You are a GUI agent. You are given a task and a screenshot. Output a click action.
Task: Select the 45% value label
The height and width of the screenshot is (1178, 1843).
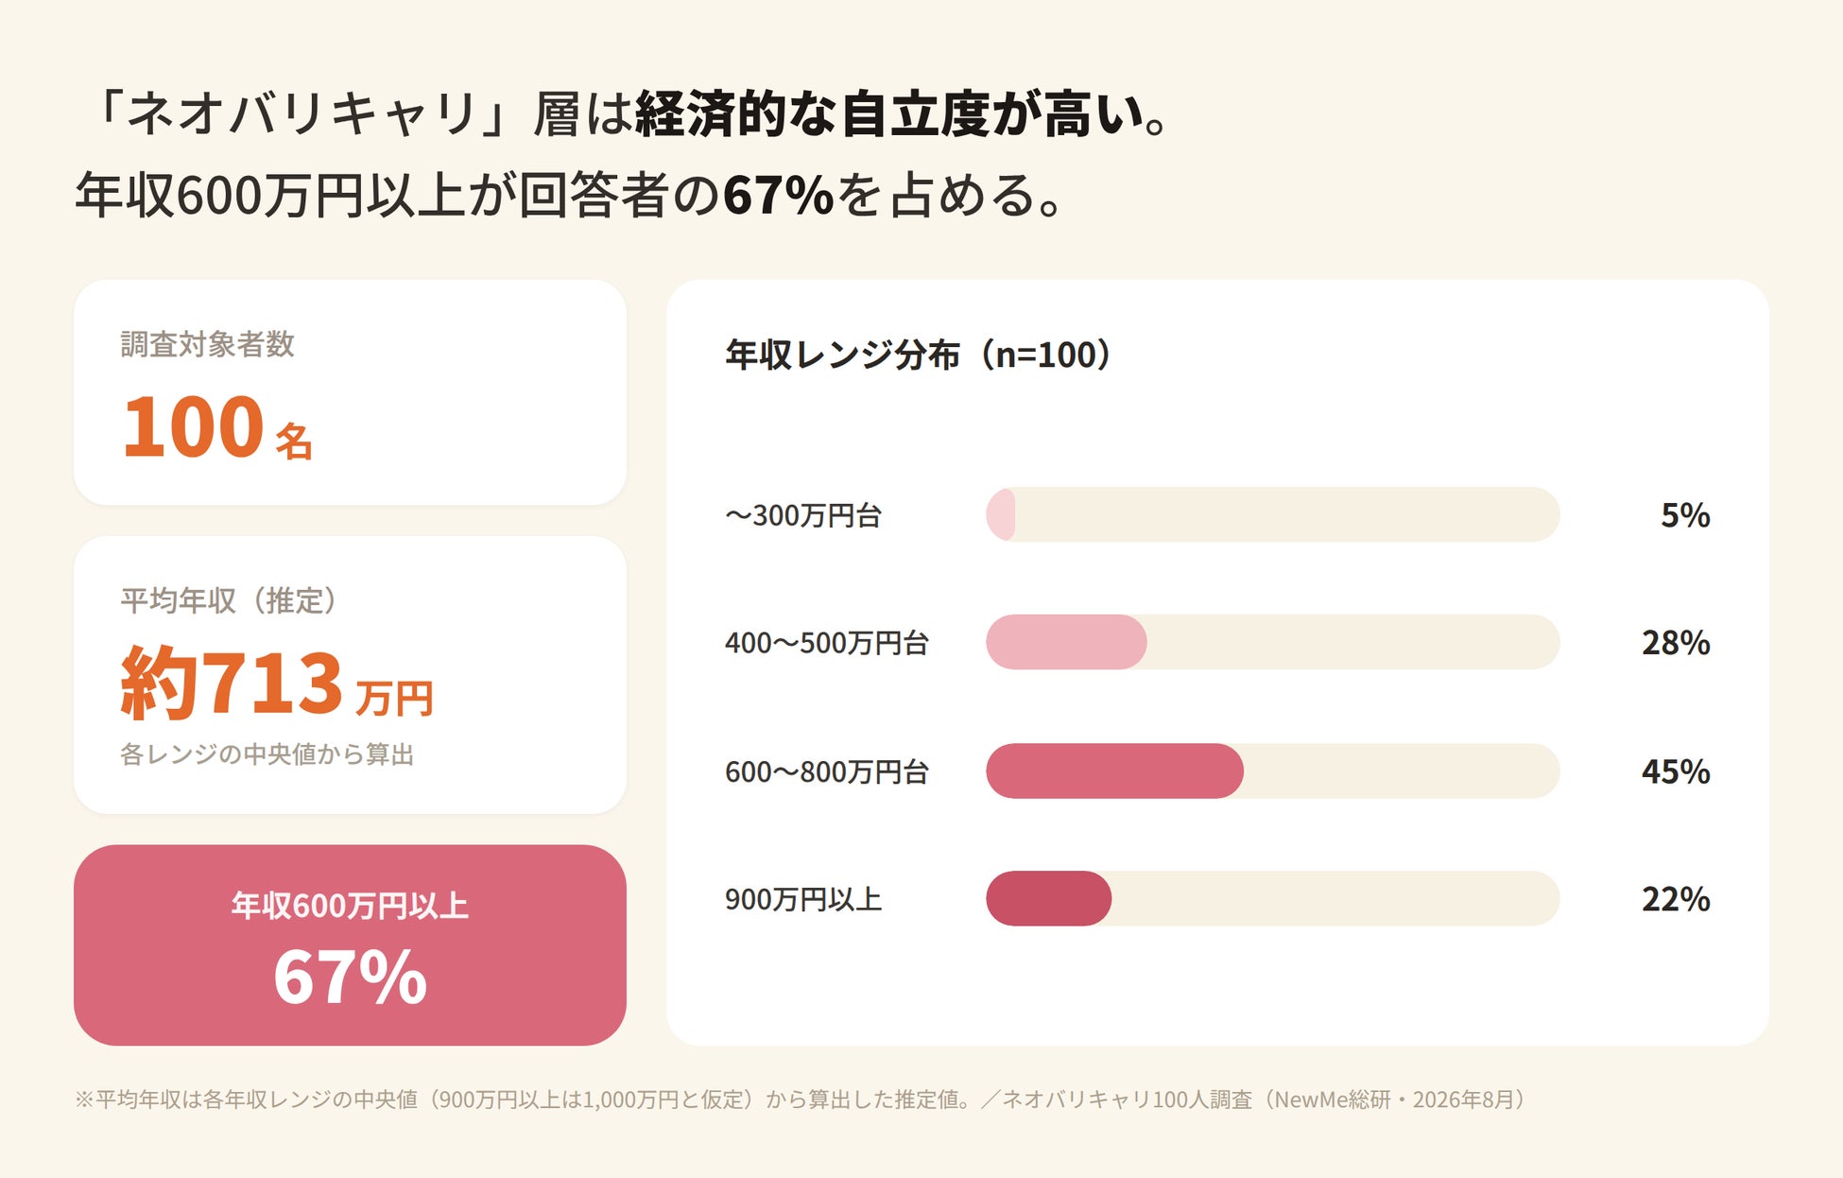[x=1676, y=771]
